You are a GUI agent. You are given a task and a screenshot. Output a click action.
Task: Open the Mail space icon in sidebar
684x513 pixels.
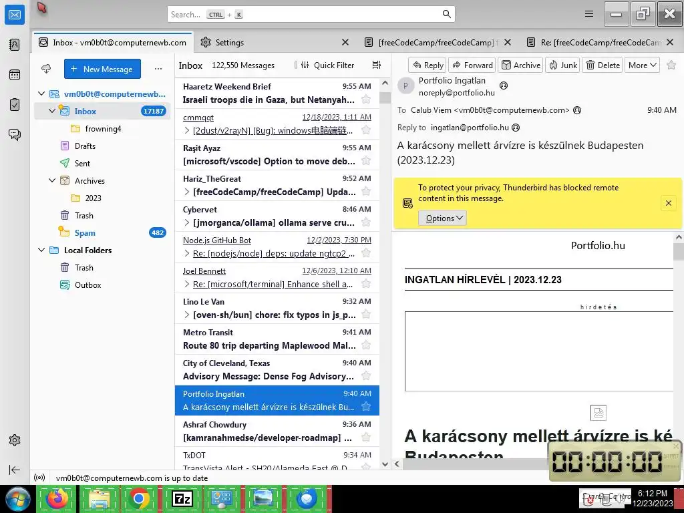click(15, 15)
